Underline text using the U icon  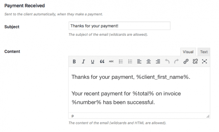coord(92,61)
